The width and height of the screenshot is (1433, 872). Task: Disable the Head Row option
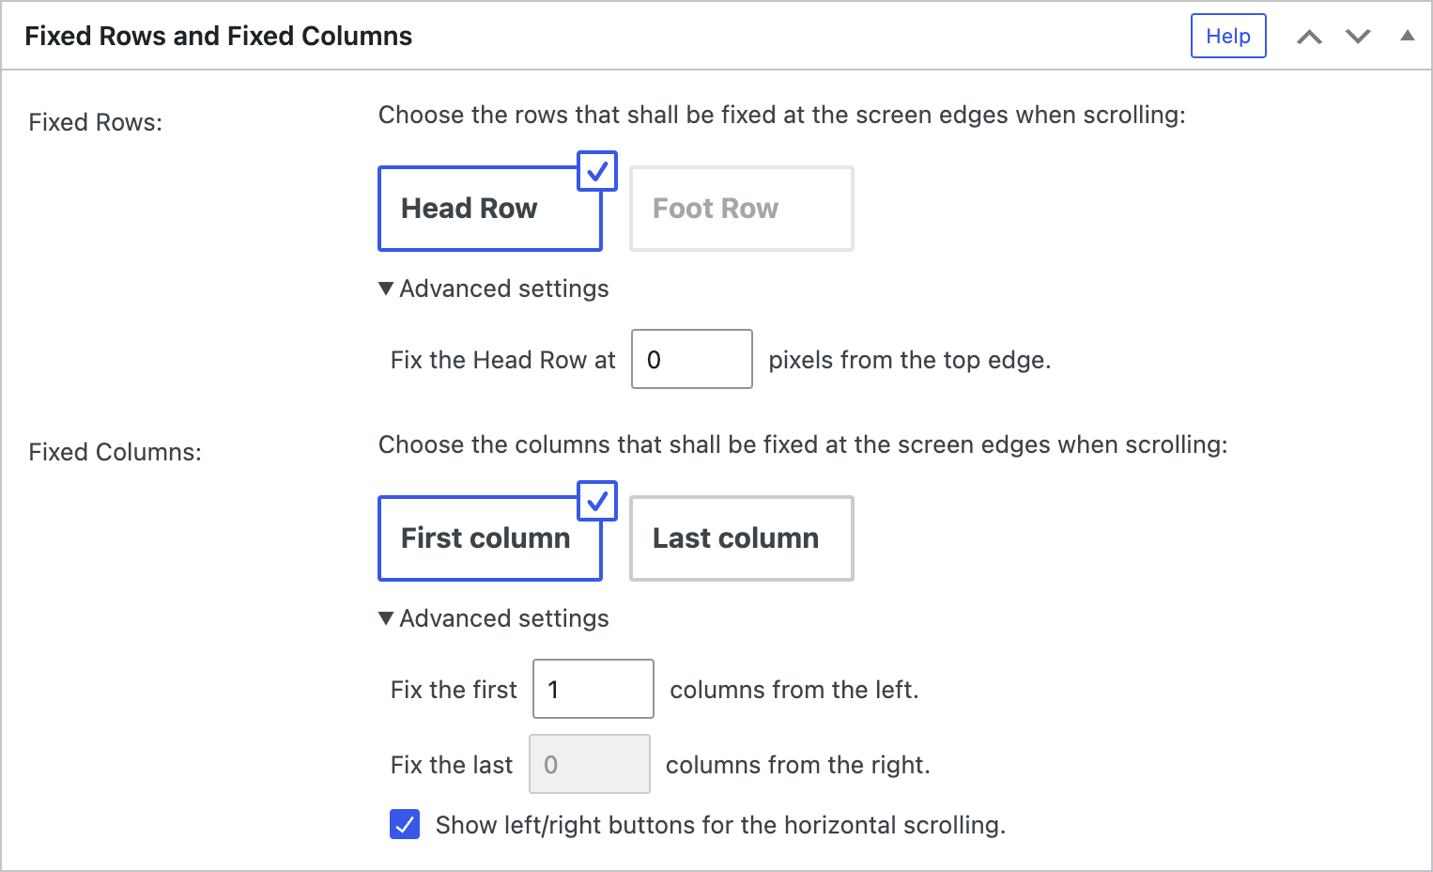pos(489,209)
